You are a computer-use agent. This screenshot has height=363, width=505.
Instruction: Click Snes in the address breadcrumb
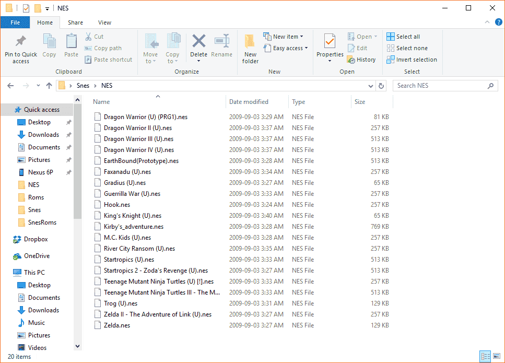click(83, 85)
